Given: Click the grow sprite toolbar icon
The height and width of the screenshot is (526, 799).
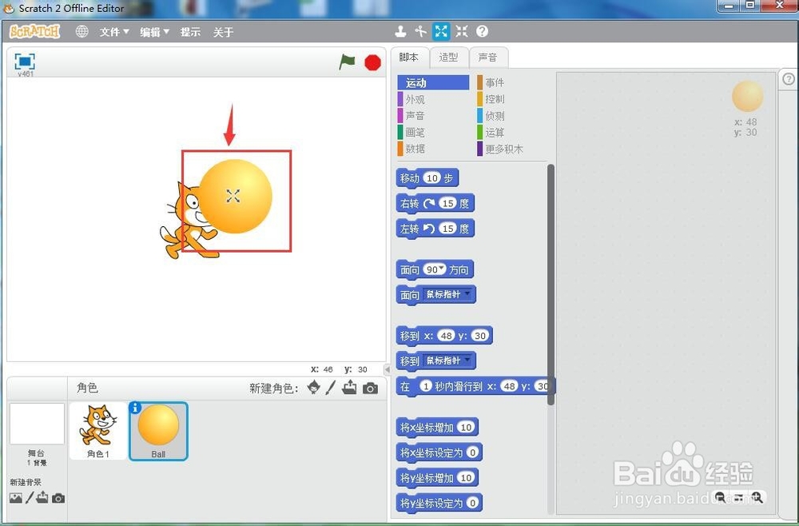Looking at the screenshot, I should coord(441,31).
